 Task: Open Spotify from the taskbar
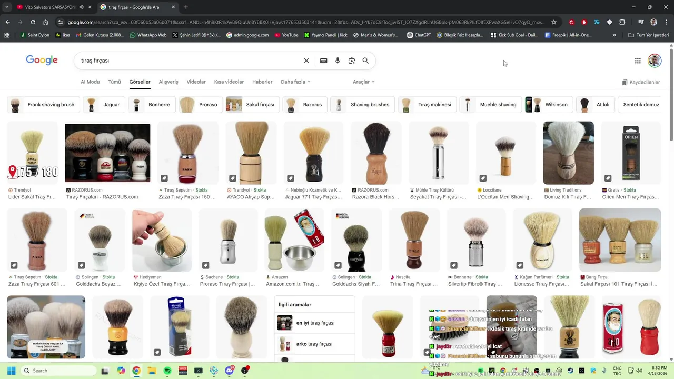[x=167, y=371]
